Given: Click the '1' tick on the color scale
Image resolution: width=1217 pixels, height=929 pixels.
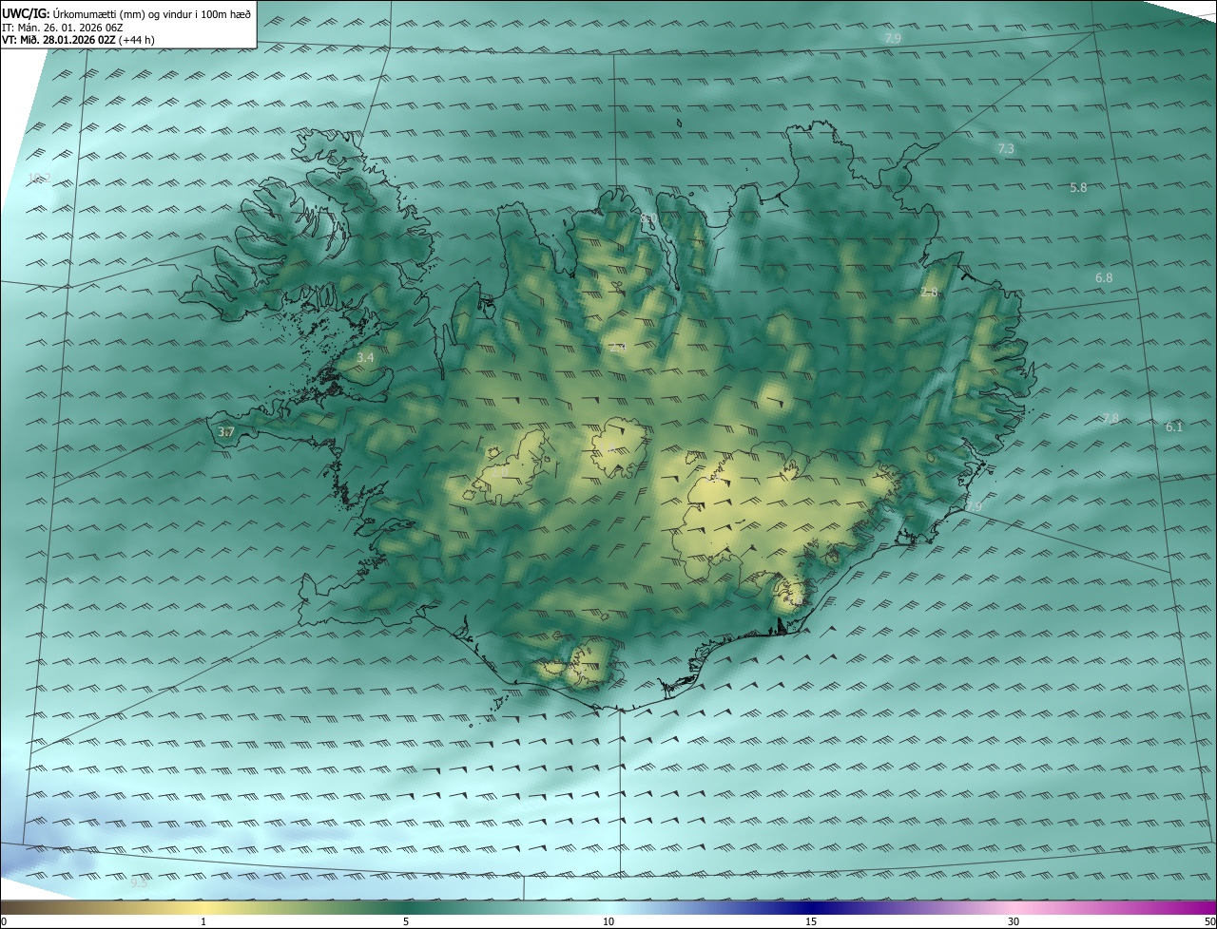Looking at the screenshot, I should coord(203,921).
